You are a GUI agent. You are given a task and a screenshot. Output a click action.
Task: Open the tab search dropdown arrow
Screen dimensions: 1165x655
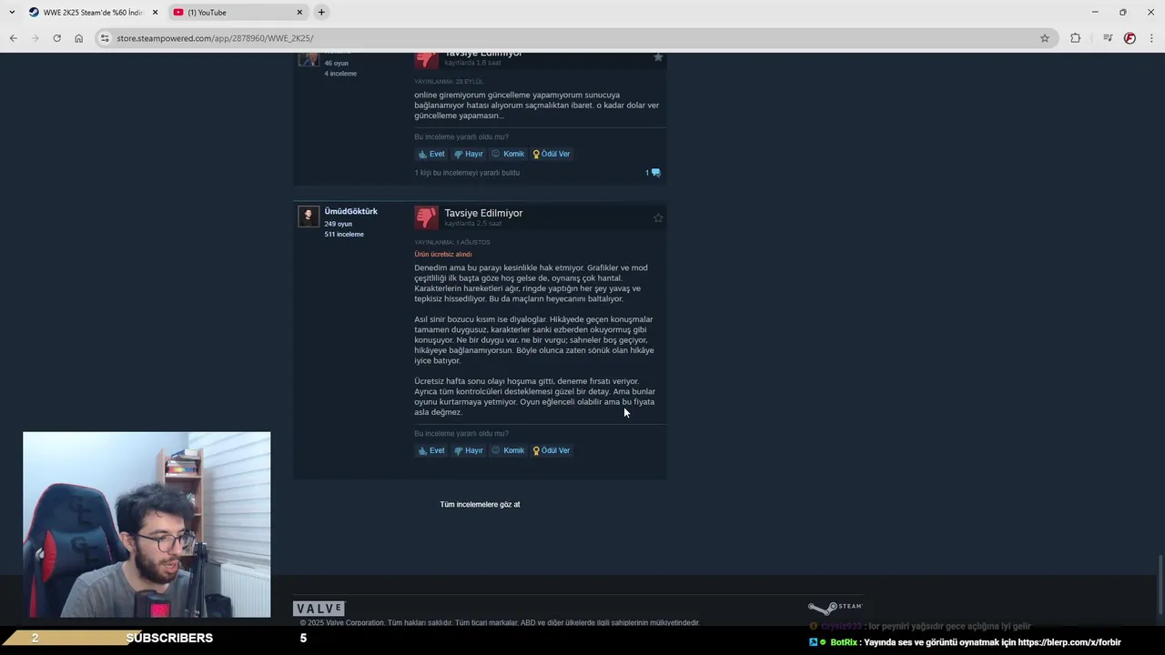11,12
